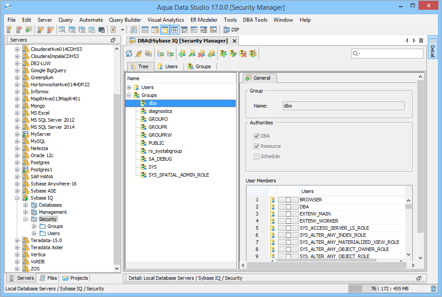
Task: Collapse the Sybase IQ server node
Action: (17, 198)
